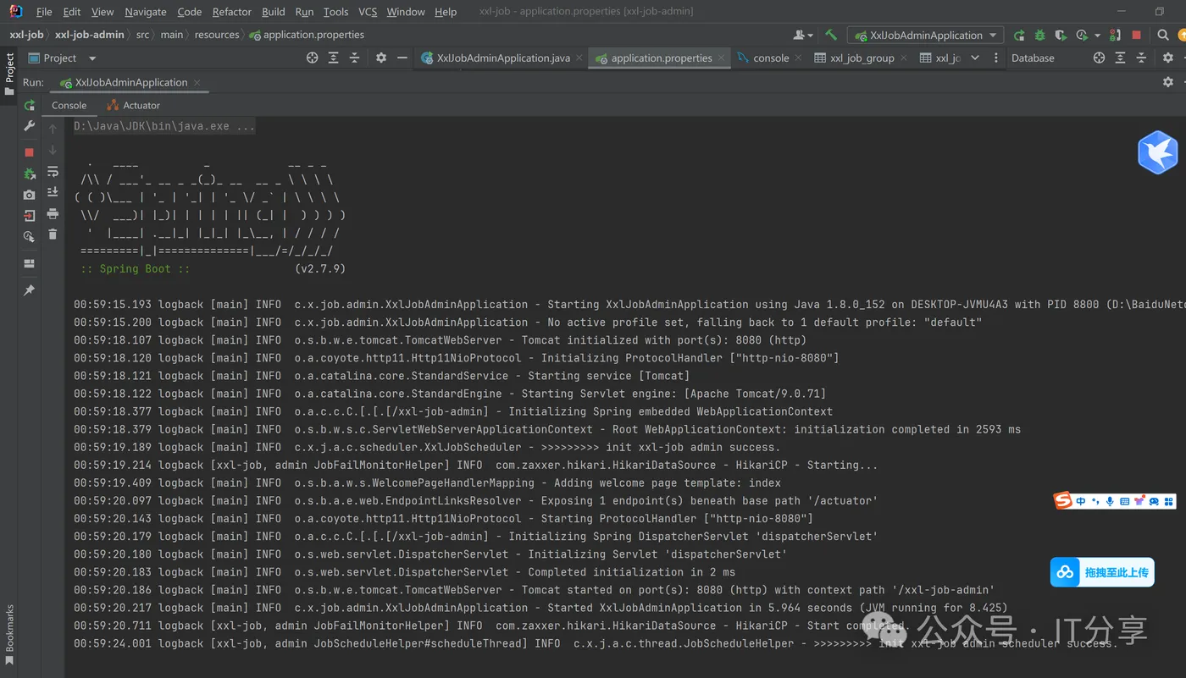This screenshot has height=678, width=1186.
Task: Open the Navigate menu
Action: coord(146,12)
